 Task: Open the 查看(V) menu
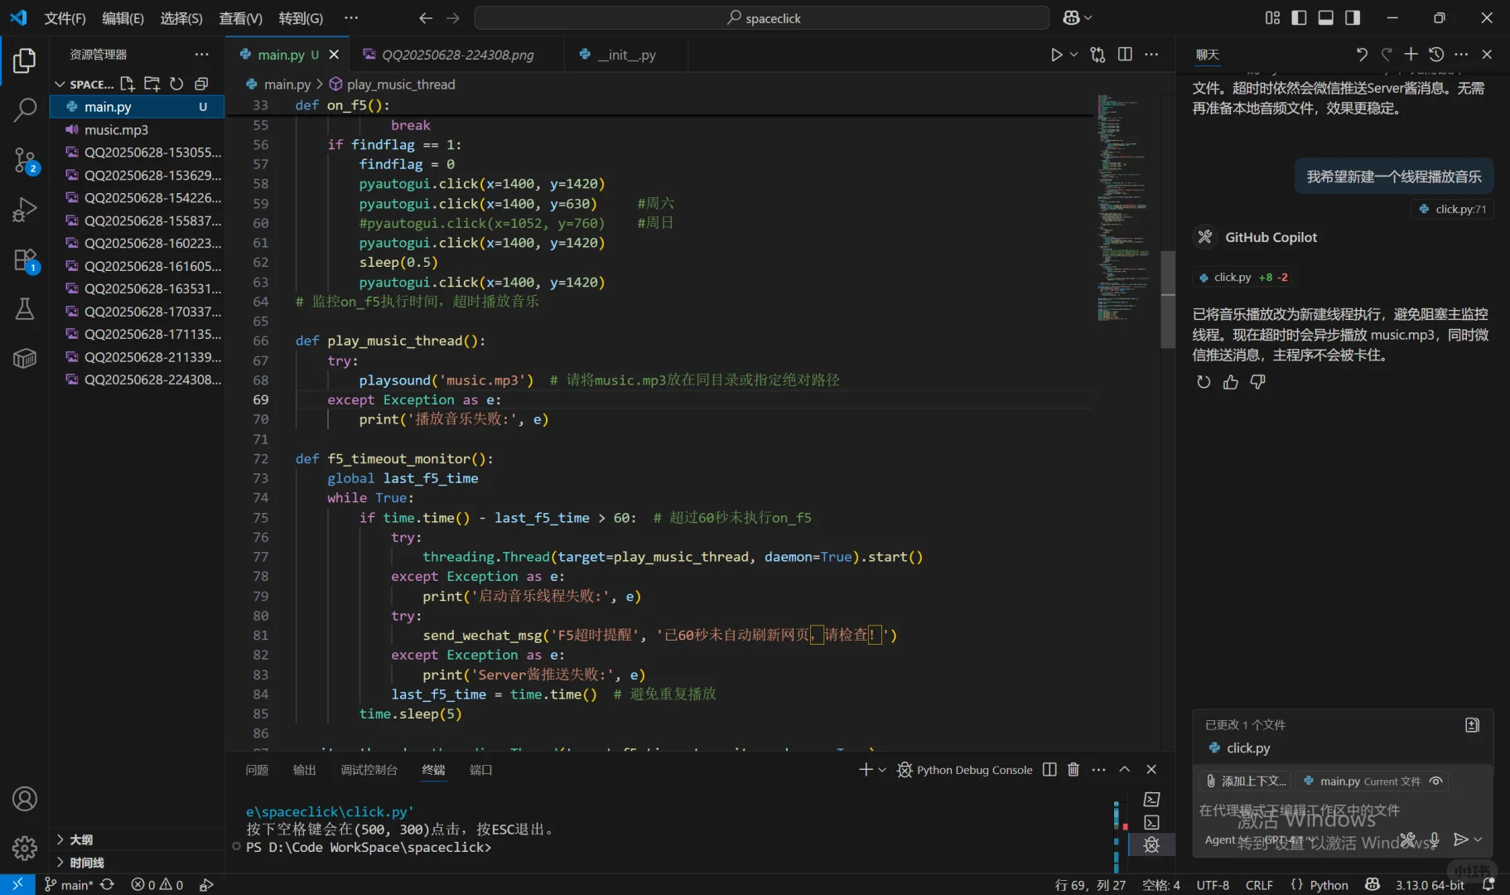240,18
